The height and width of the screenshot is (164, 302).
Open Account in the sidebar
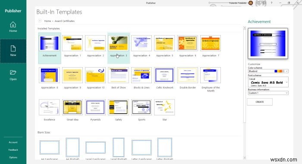[x=13, y=142]
